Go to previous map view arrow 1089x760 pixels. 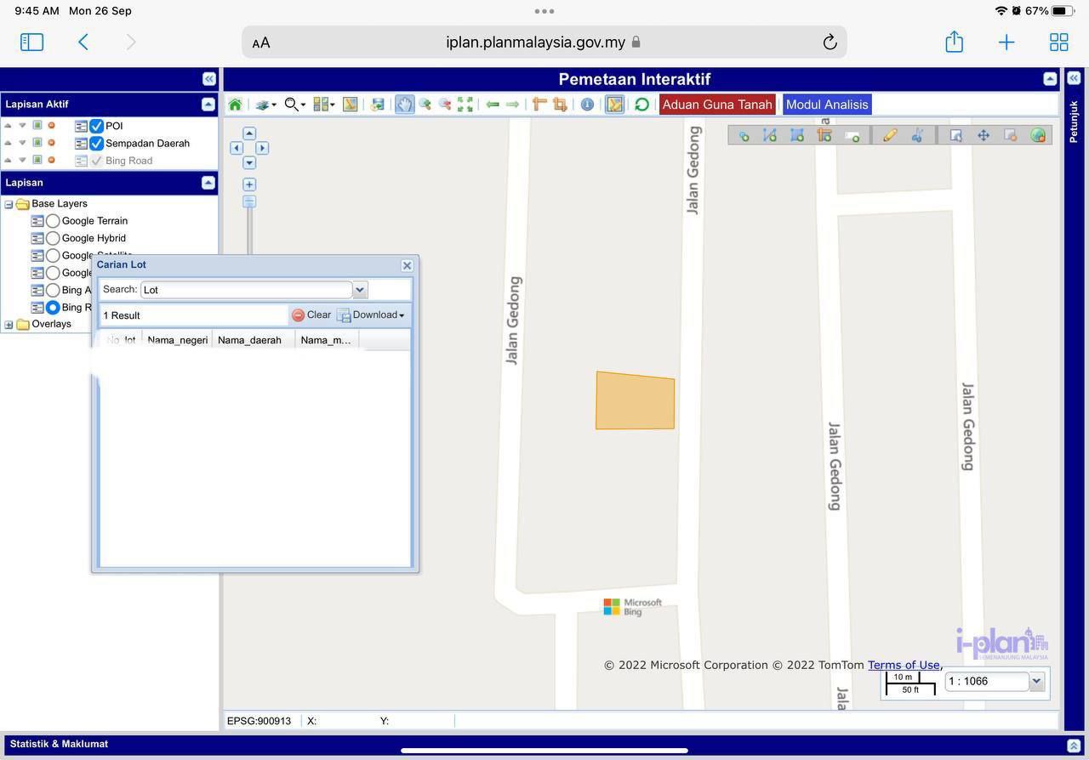[x=493, y=105]
